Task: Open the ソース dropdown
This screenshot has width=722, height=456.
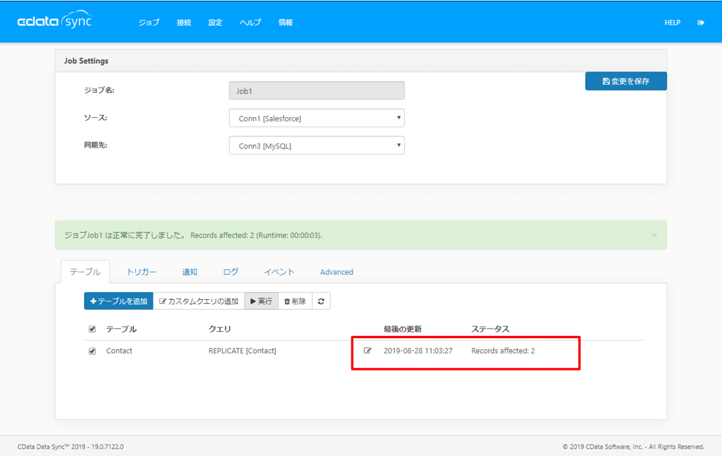Action: click(316, 118)
